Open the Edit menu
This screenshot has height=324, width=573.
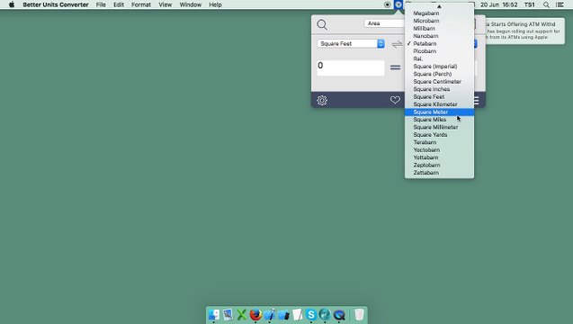tap(119, 4)
